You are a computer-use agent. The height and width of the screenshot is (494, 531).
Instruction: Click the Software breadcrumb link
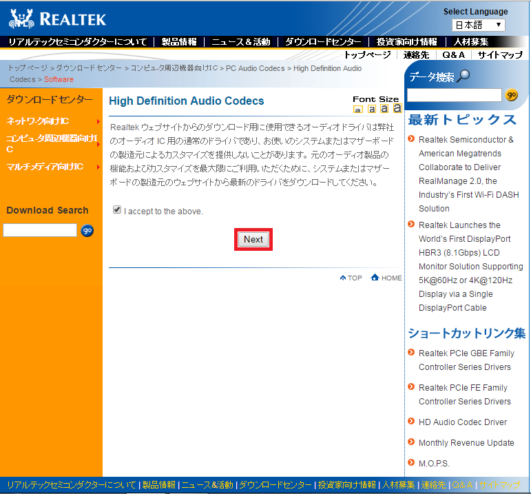tap(59, 79)
